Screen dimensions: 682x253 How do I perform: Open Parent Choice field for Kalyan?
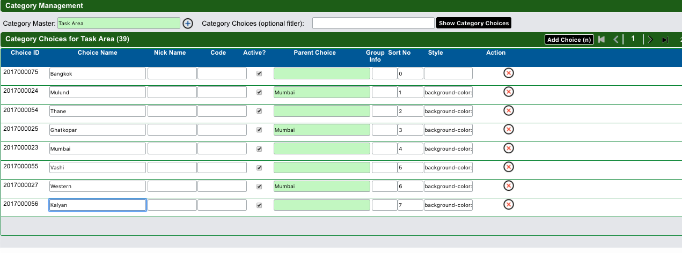click(322, 205)
